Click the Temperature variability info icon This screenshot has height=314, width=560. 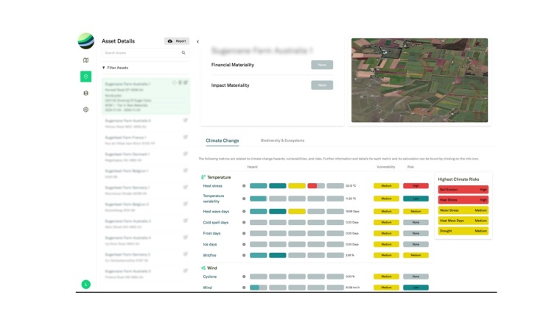point(244,199)
